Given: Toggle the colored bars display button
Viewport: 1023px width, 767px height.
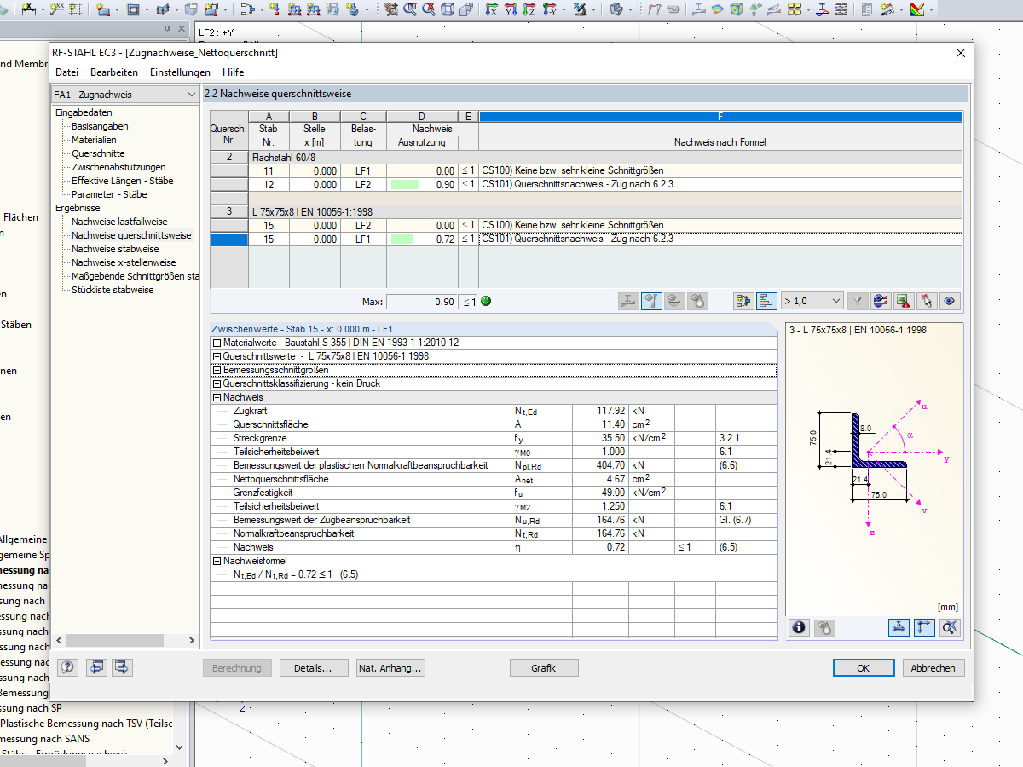Looking at the screenshot, I should tap(766, 301).
